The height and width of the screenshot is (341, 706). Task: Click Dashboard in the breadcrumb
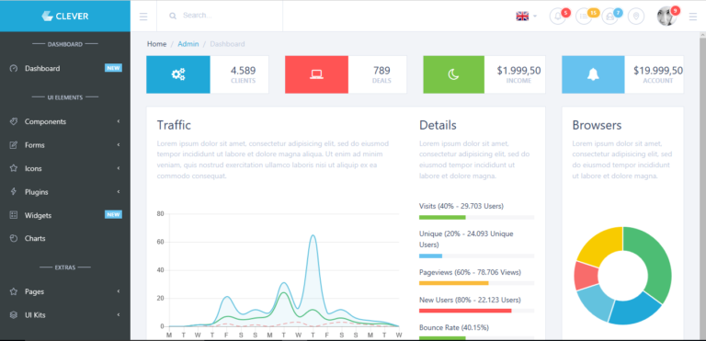pyautogui.click(x=227, y=44)
